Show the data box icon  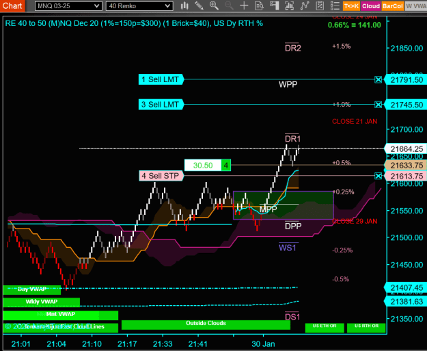point(259,5)
